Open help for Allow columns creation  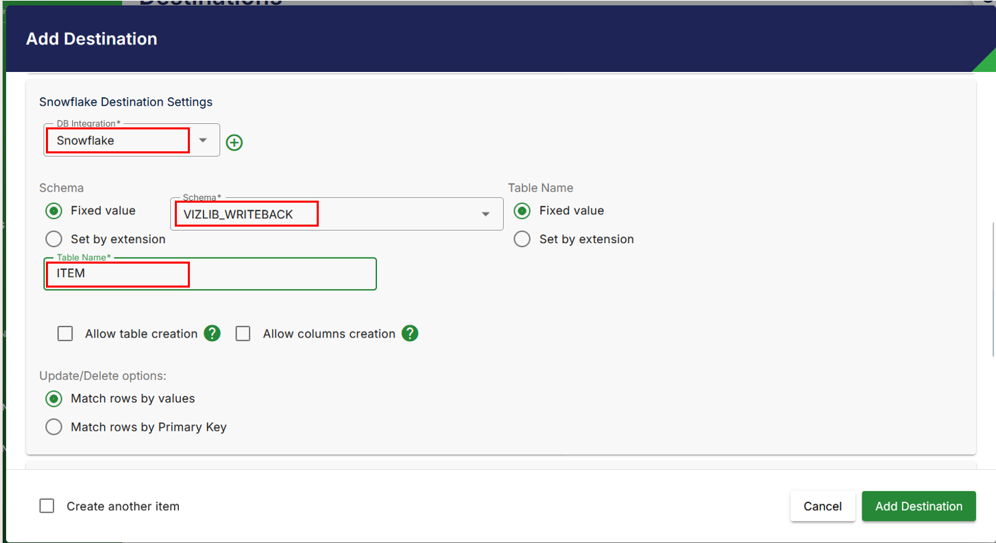pyautogui.click(x=410, y=333)
